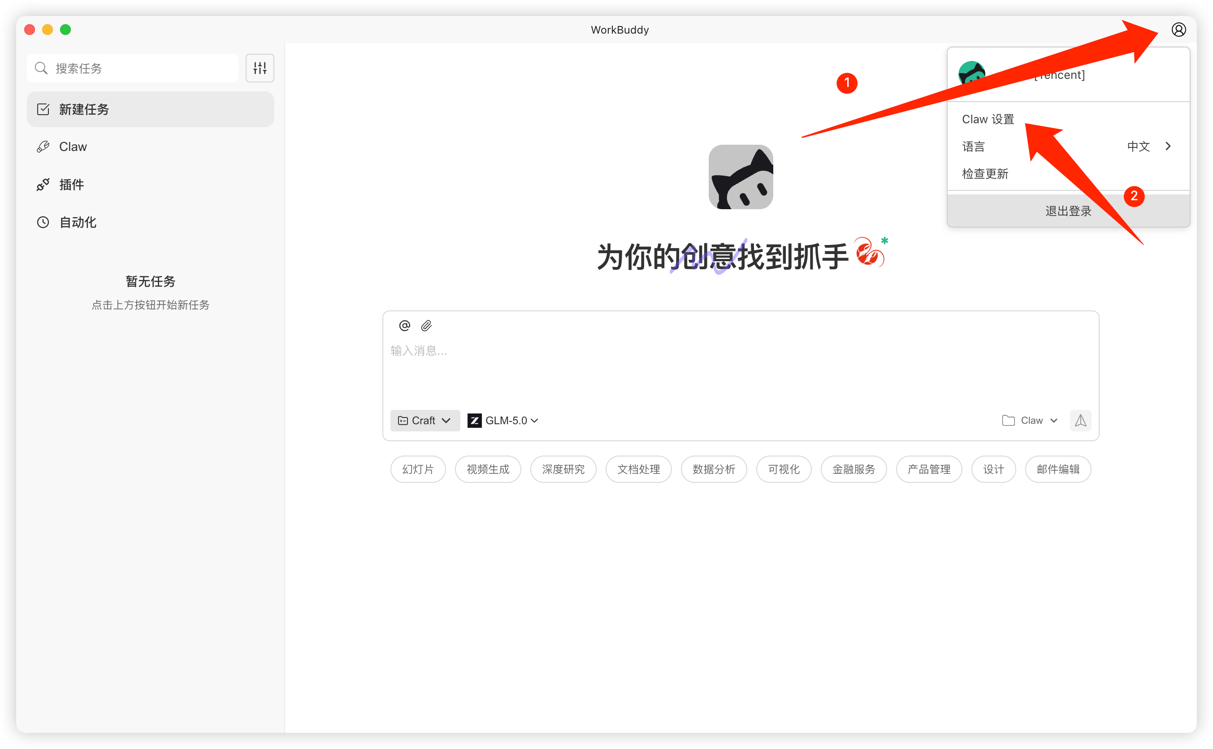Expand the GLM-5.0 model selector
The width and height of the screenshot is (1213, 749).
[502, 420]
